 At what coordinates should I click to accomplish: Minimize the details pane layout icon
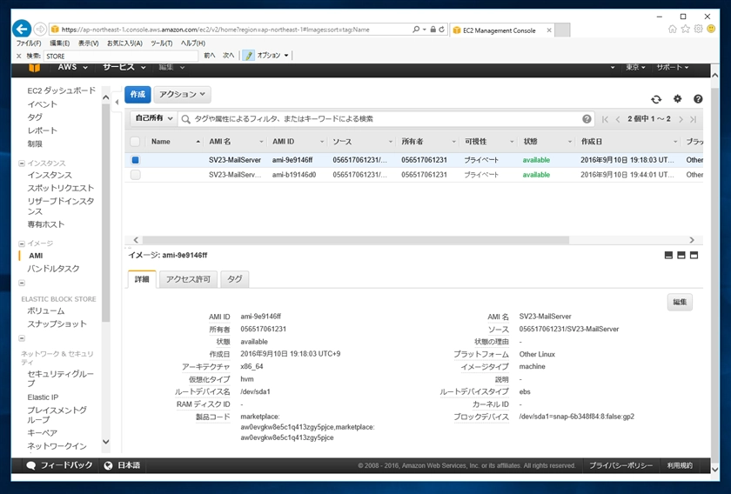(668, 255)
